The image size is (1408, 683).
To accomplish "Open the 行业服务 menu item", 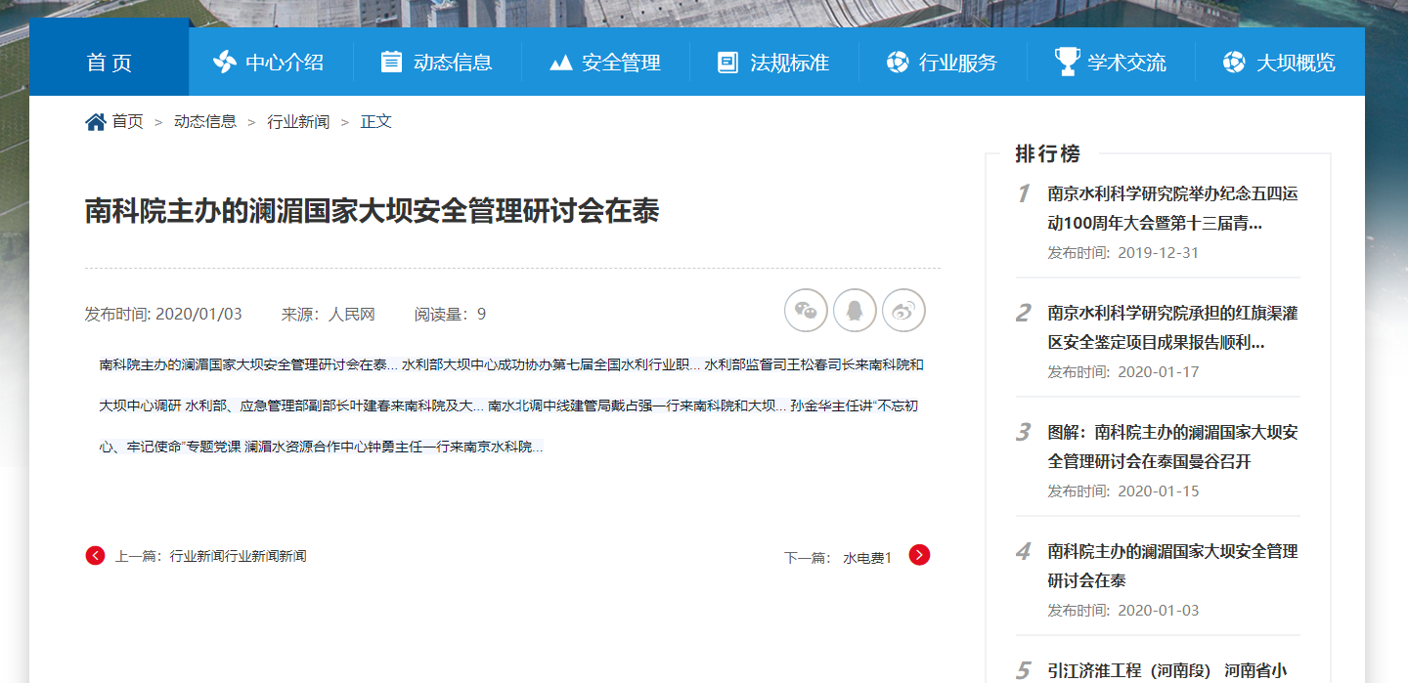I will coord(958,63).
